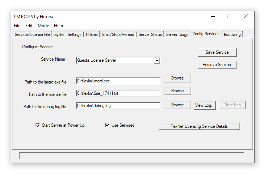The height and width of the screenshot is (175, 268).
Task: Open the File menu
Action: tap(17, 26)
